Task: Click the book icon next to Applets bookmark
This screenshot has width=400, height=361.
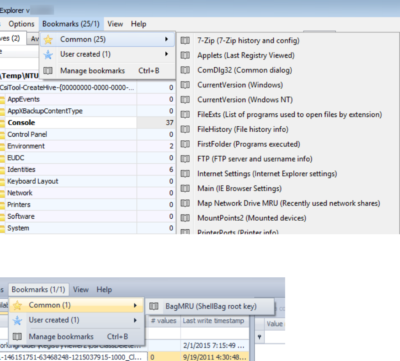Action: point(185,55)
